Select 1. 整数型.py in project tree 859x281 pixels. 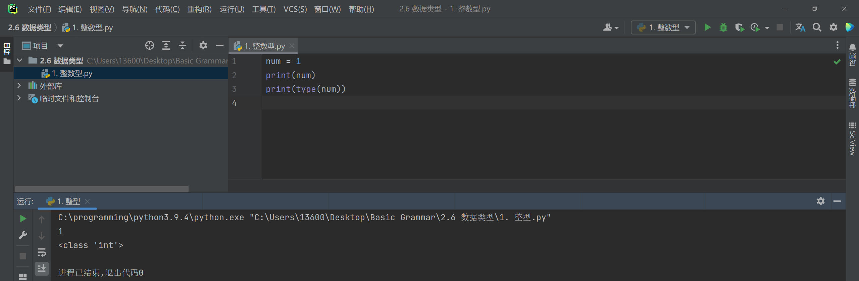point(121,73)
